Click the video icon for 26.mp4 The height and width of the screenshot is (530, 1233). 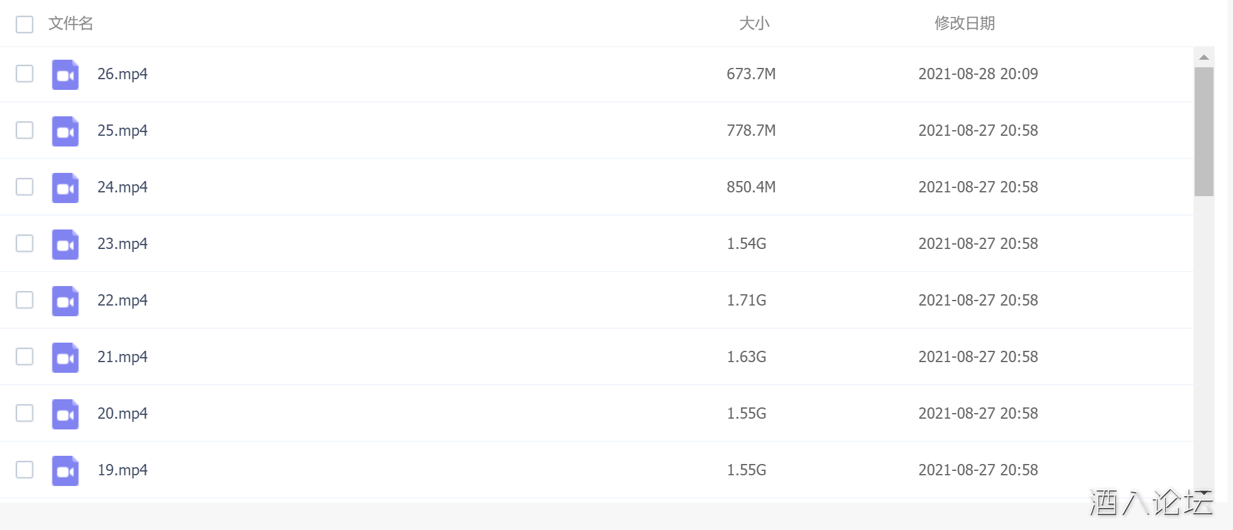(65, 75)
